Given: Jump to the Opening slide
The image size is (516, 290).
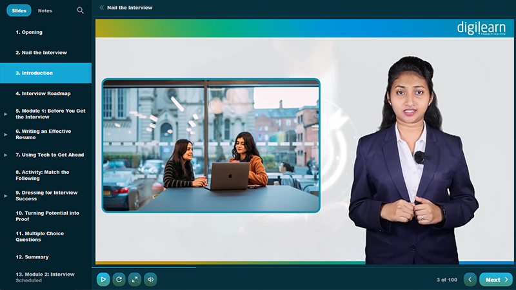Looking at the screenshot, I should click(29, 32).
